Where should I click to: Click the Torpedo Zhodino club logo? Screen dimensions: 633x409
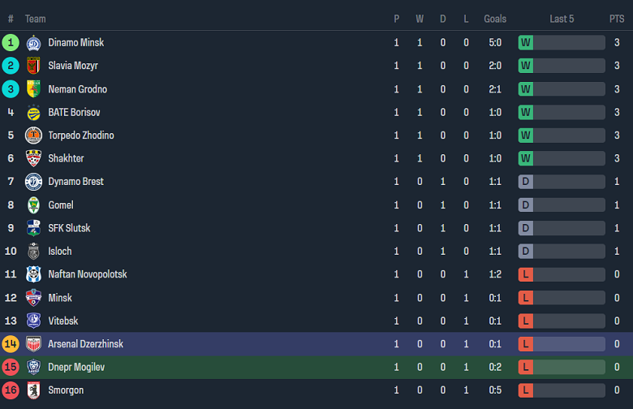[x=33, y=136]
